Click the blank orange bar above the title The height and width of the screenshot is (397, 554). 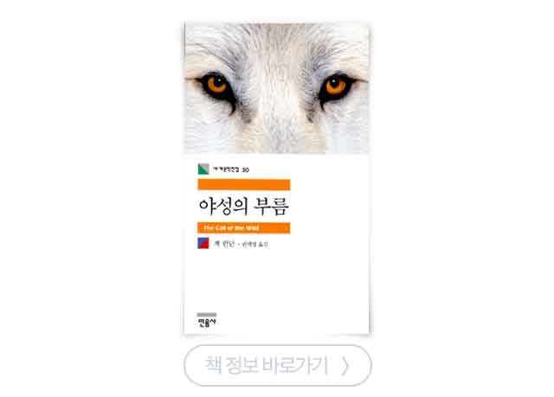244,184
